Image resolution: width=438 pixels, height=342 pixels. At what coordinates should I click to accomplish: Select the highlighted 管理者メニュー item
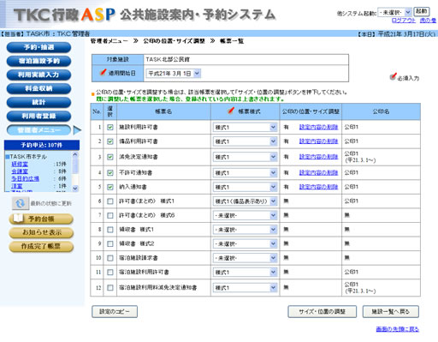38,130
